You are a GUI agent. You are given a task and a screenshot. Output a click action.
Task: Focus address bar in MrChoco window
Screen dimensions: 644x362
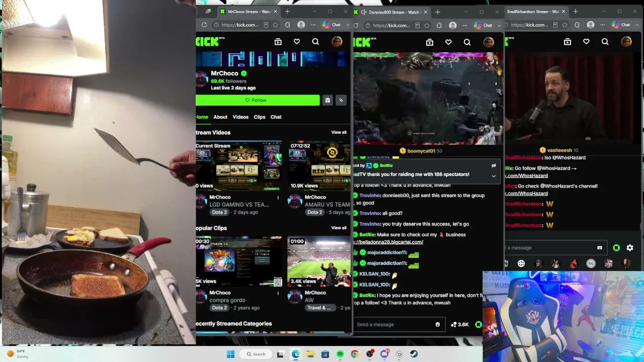point(239,25)
